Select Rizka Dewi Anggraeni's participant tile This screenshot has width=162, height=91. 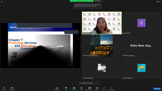point(141,45)
